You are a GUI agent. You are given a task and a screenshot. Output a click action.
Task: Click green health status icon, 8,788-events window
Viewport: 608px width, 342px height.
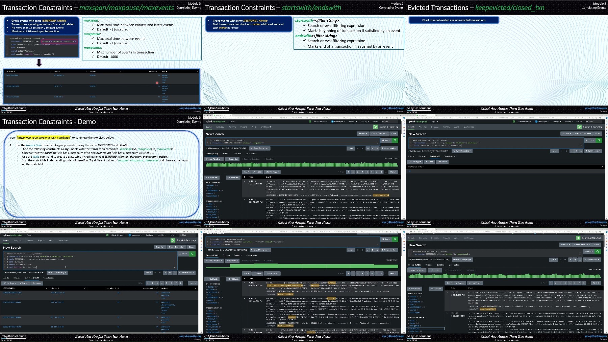(x=310, y=121)
